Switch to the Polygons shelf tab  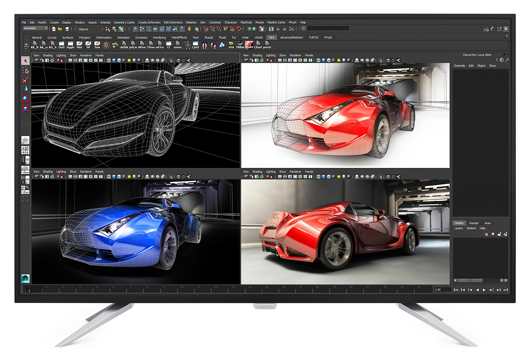point(84,37)
